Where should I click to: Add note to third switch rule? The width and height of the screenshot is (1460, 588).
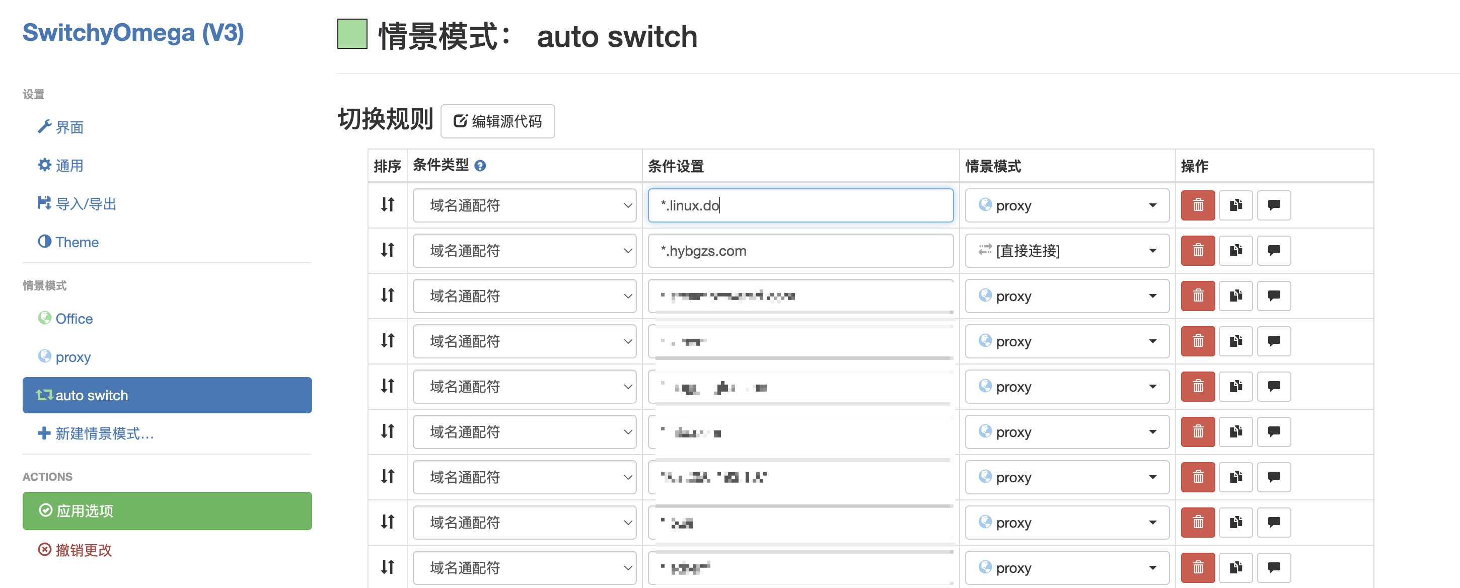(x=1274, y=296)
